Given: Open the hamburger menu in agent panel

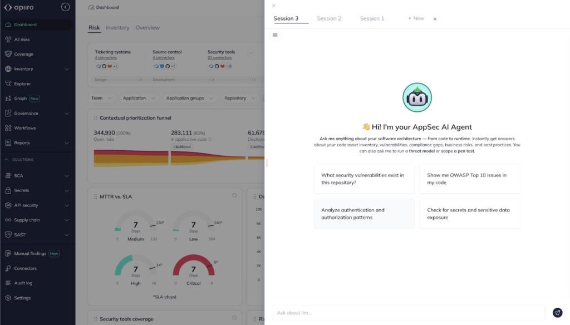Looking at the screenshot, I should (x=275, y=35).
